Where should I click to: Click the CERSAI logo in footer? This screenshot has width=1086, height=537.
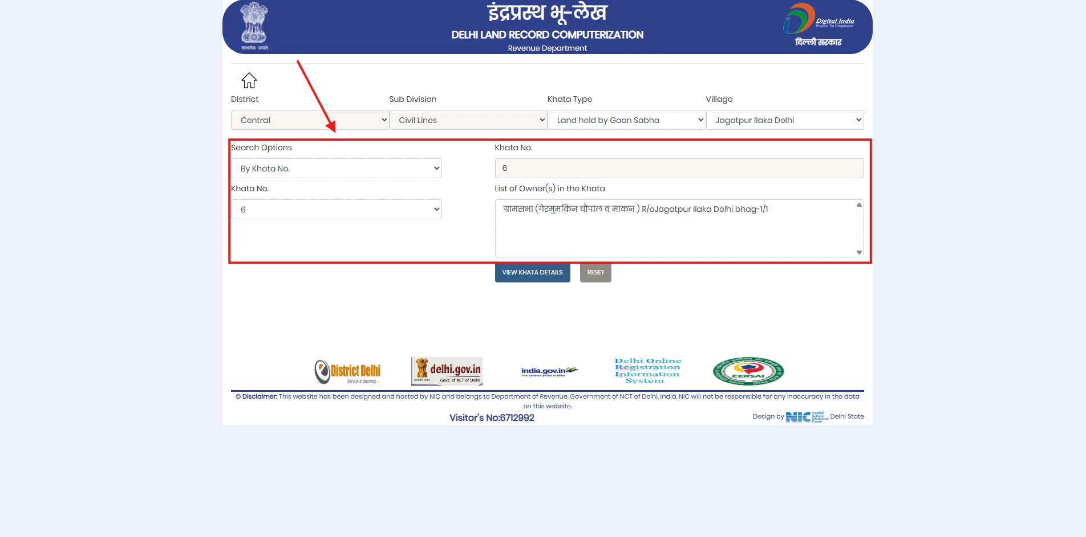[x=748, y=371]
